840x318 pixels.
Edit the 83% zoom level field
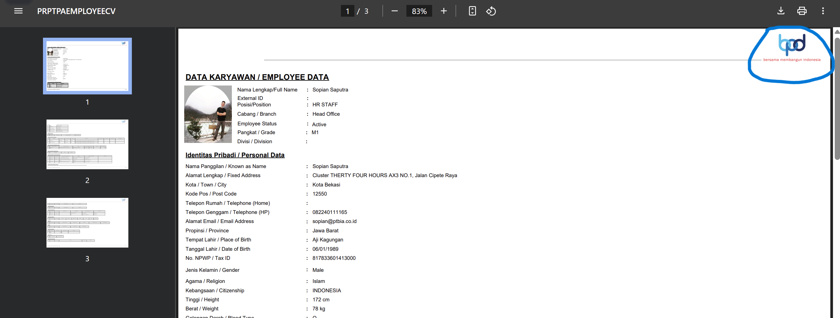pyautogui.click(x=419, y=11)
